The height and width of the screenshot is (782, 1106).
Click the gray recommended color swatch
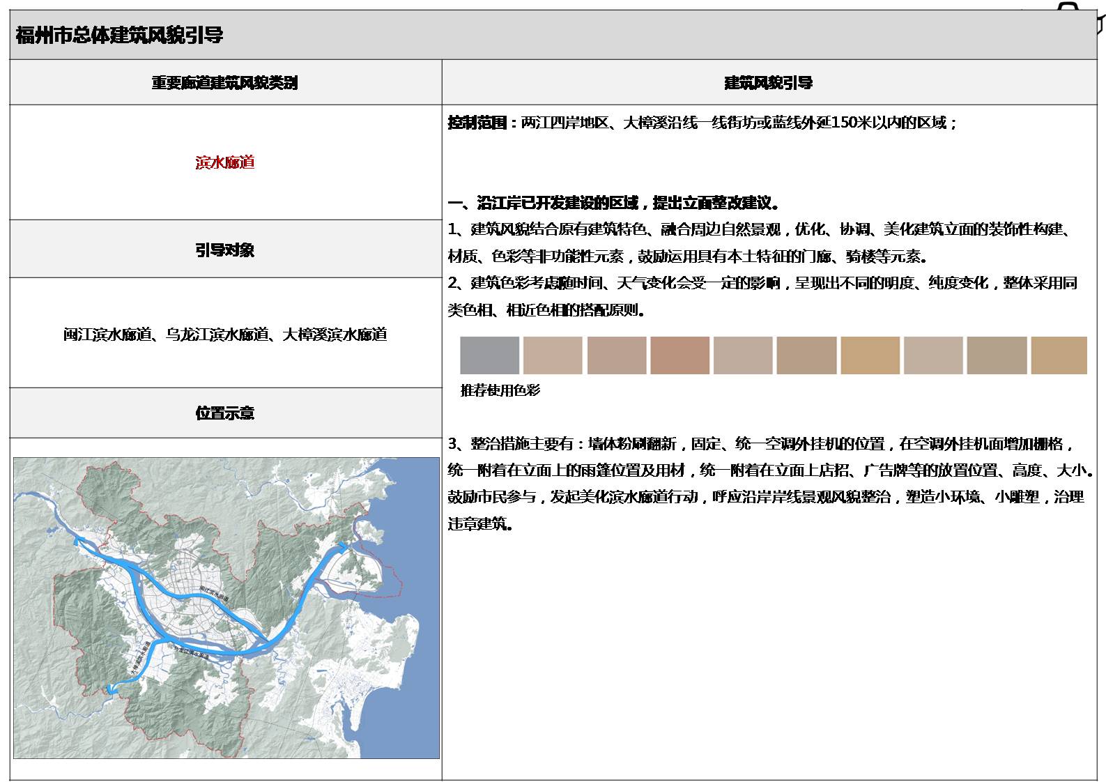coord(489,355)
